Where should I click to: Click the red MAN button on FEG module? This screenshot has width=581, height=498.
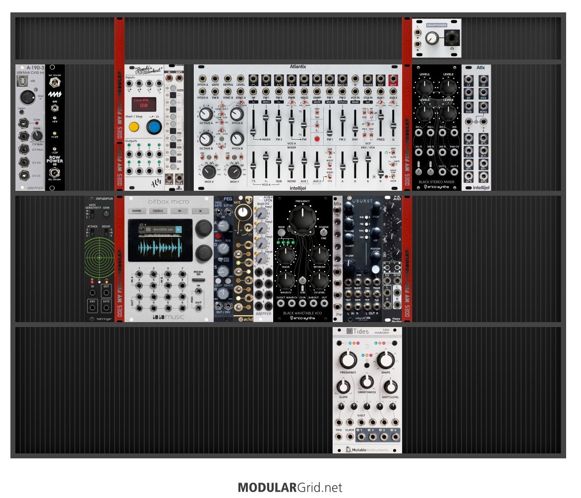point(218,236)
